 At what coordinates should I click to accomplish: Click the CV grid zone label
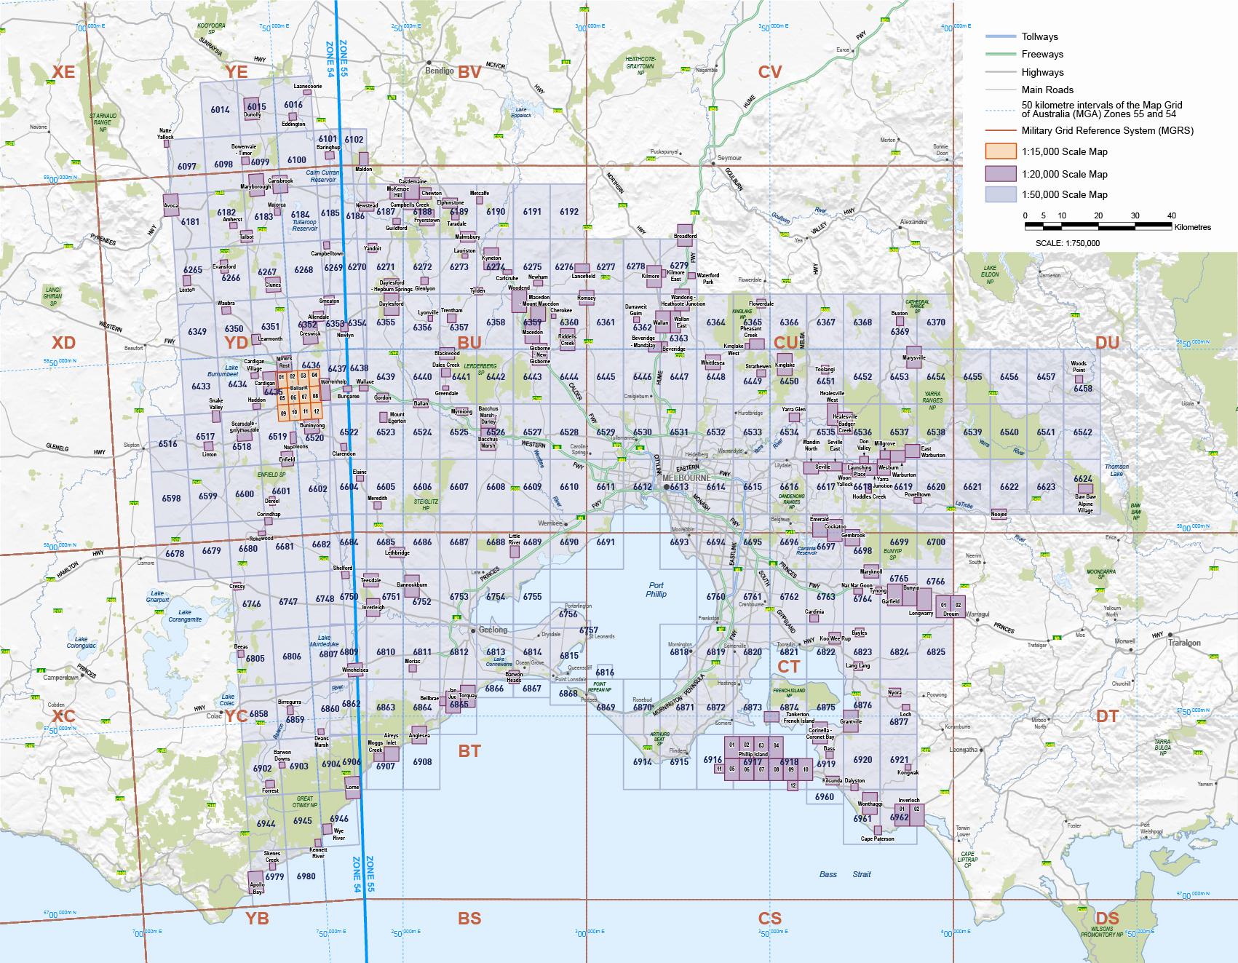pyautogui.click(x=769, y=71)
